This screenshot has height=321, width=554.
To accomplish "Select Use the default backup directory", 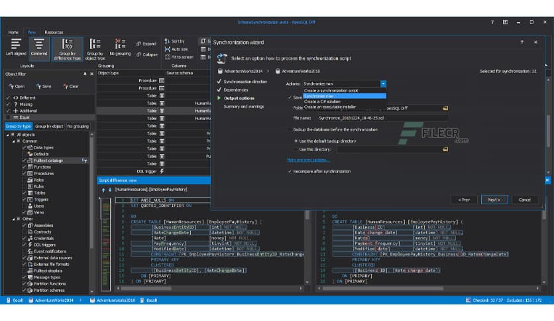I will [296, 141].
